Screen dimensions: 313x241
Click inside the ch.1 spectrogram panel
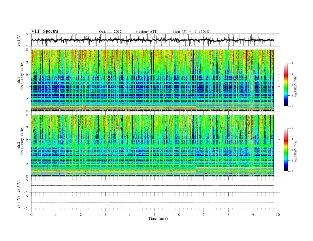[x=152, y=80]
